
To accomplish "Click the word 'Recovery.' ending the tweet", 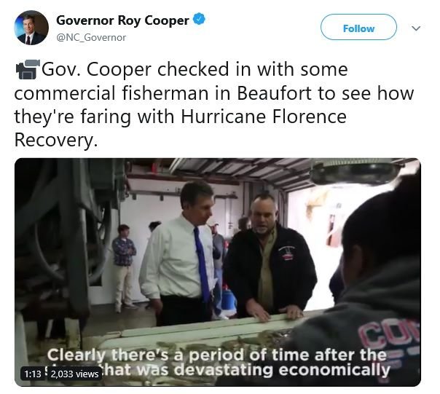I will pyautogui.click(x=56, y=140).
